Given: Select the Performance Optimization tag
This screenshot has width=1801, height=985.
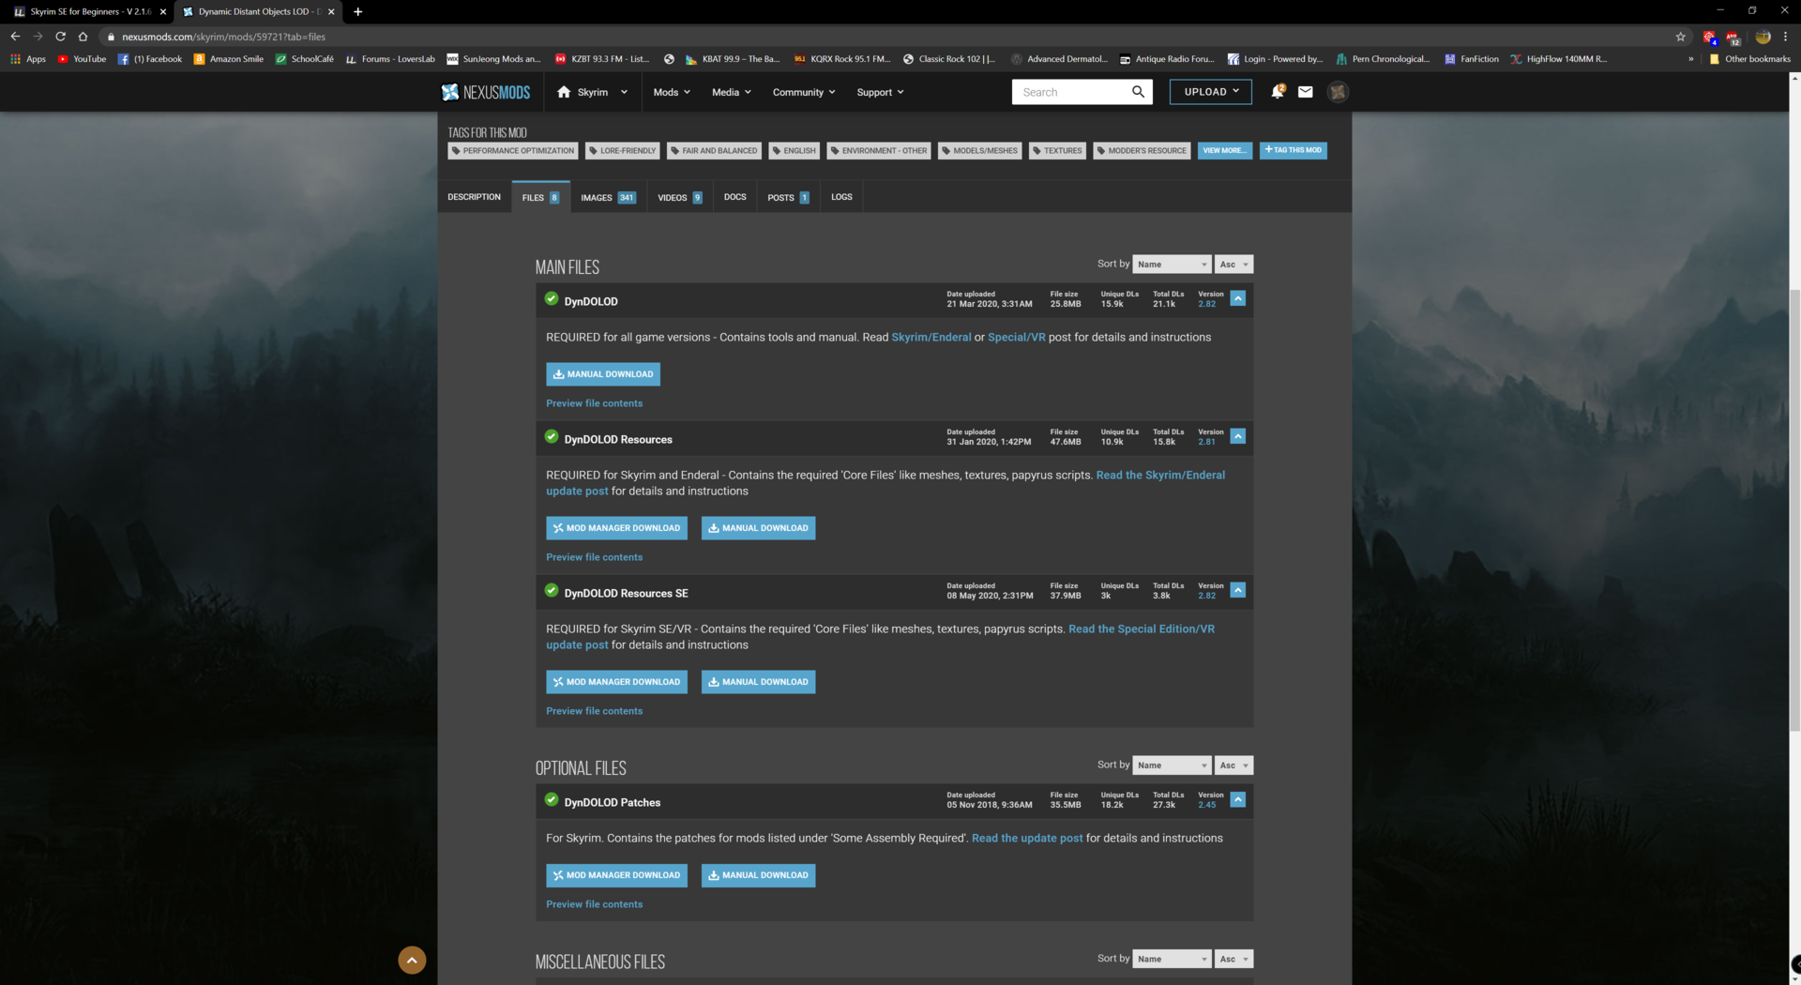Looking at the screenshot, I should point(512,150).
